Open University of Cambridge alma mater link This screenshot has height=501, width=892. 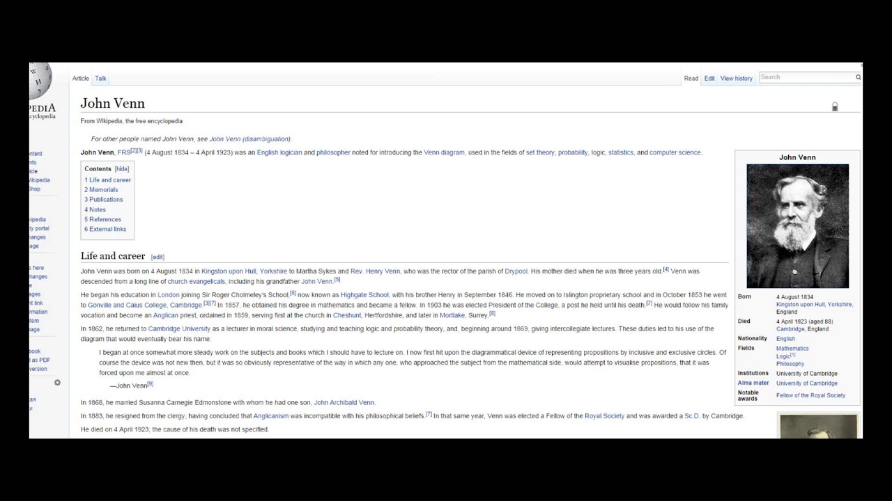click(x=807, y=383)
